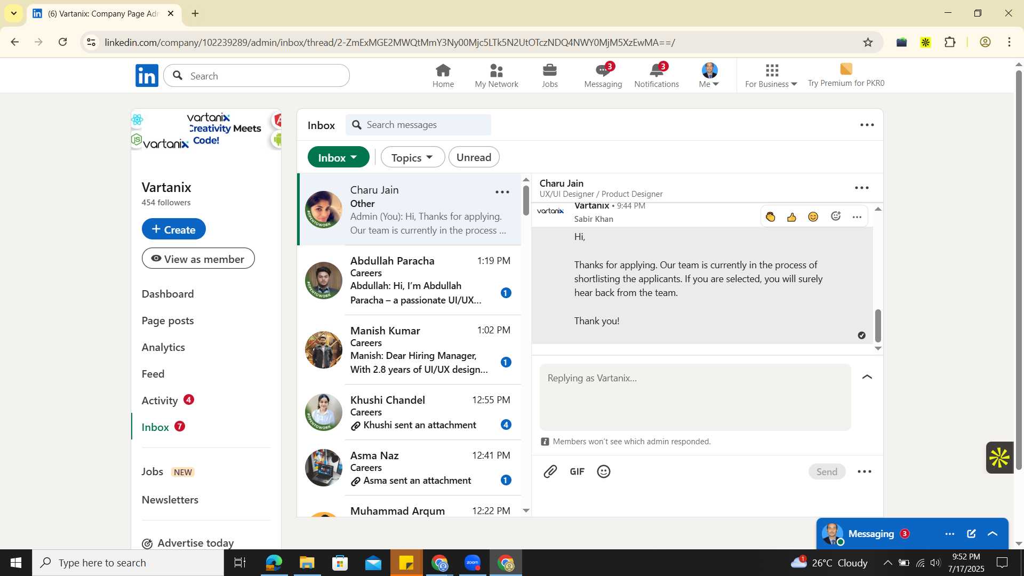Image resolution: width=1024 pixels, height=576 pixels.
Task: Click message thread scrollbar thumb
Action: (878, 326)
